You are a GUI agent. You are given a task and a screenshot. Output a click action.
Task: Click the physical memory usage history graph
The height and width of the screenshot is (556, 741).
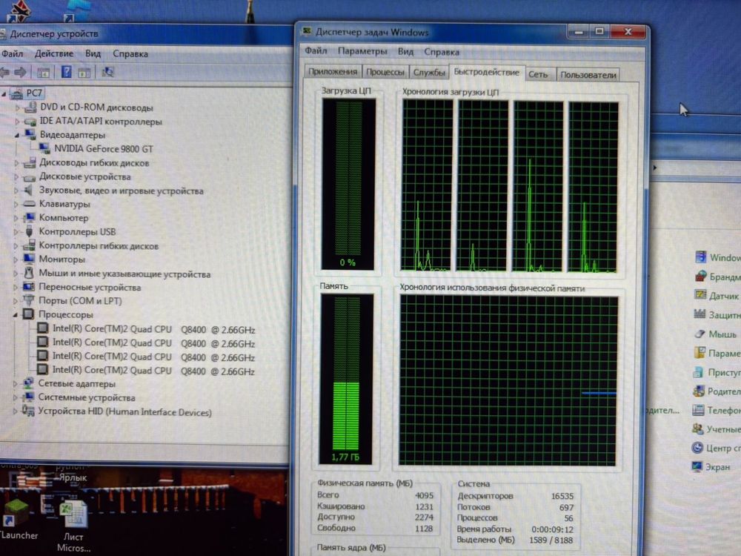coord(508,380)
